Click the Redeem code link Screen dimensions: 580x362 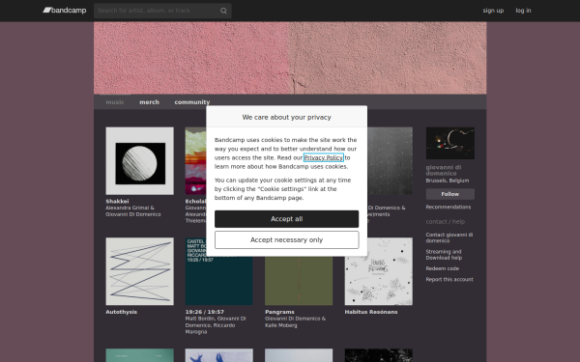(x=443, y=268)
